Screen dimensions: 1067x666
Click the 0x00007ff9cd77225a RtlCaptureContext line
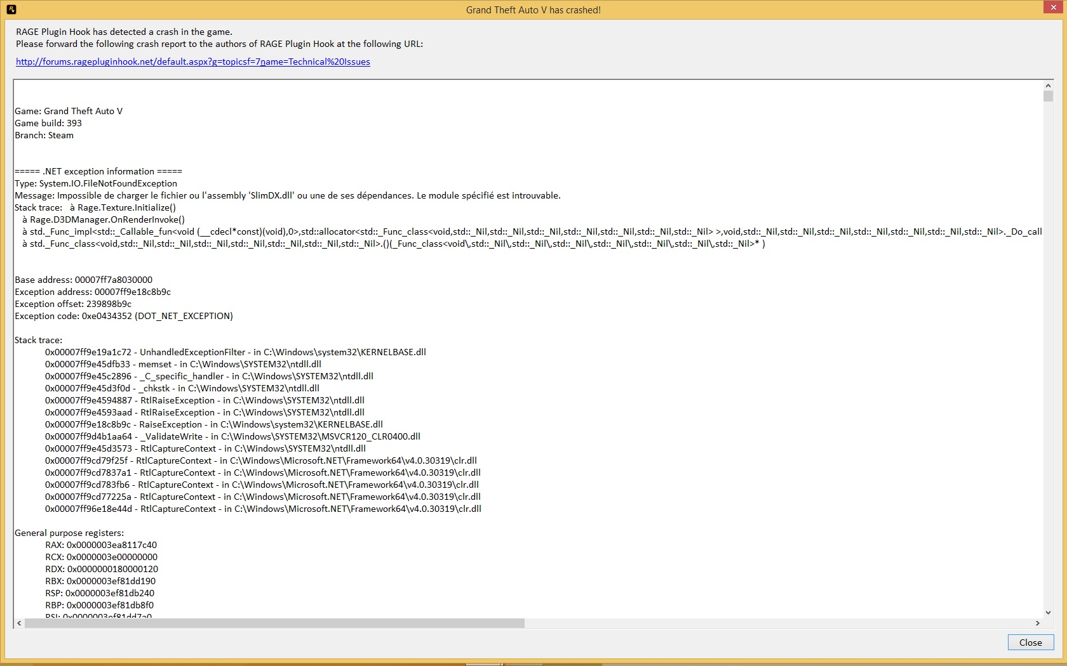[263, 497]
